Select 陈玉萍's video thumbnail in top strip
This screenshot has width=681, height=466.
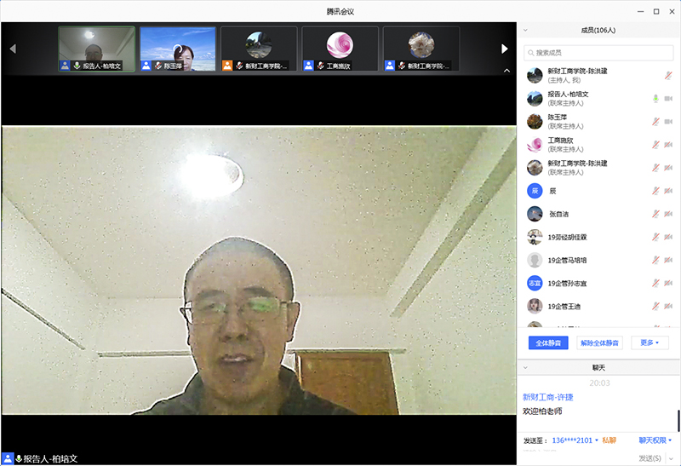[177, 49]
